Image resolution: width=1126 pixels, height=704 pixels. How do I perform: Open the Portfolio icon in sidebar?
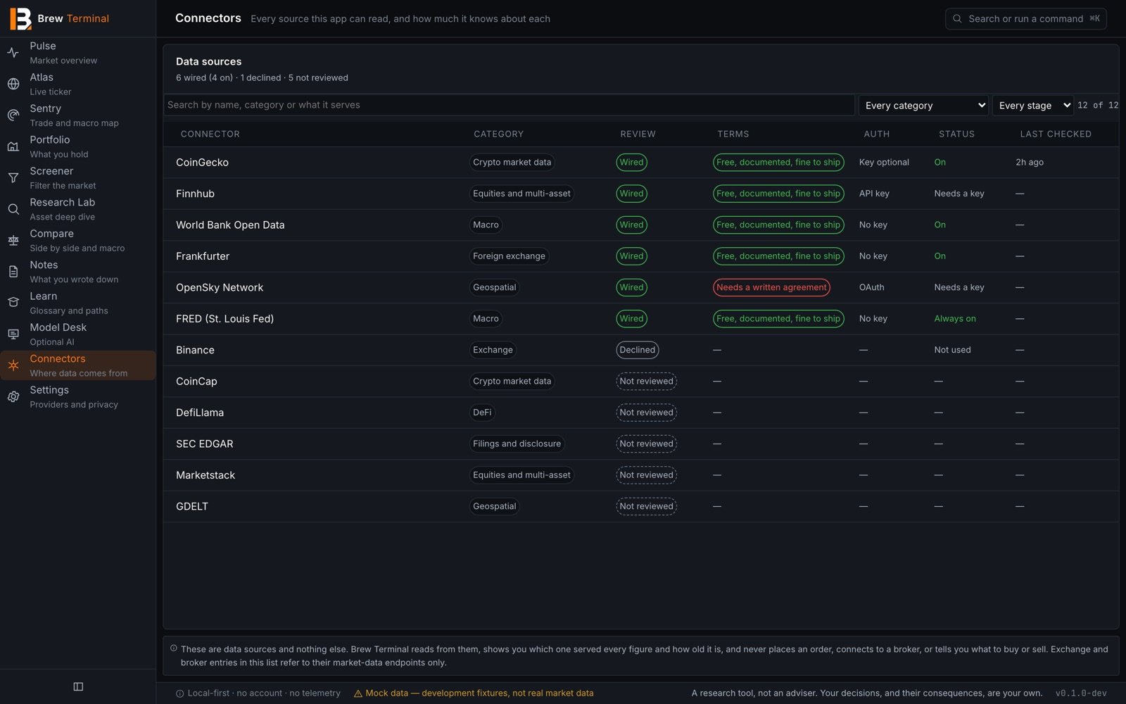13,146
